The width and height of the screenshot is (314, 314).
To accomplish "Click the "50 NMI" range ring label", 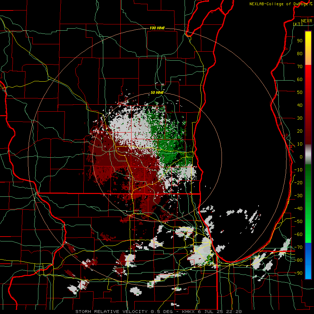I will tap(157, 92).
